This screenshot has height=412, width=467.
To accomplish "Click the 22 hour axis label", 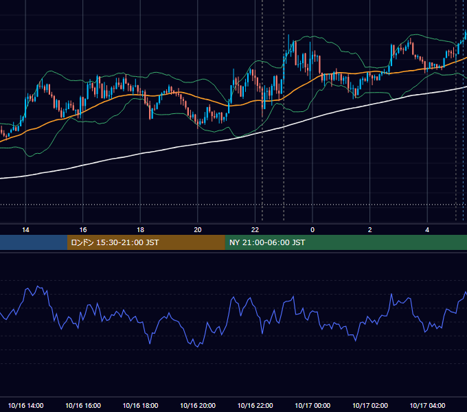I will point(255,230).
